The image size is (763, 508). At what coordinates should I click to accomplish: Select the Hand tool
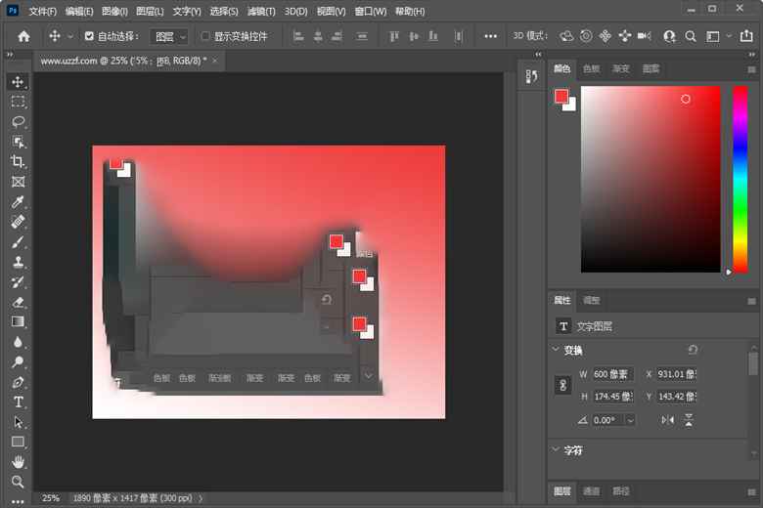point(18,462)
